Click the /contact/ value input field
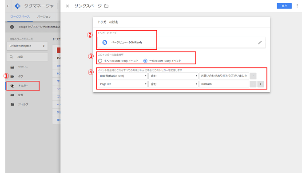 pyautogui.click(x=224, y=84)
